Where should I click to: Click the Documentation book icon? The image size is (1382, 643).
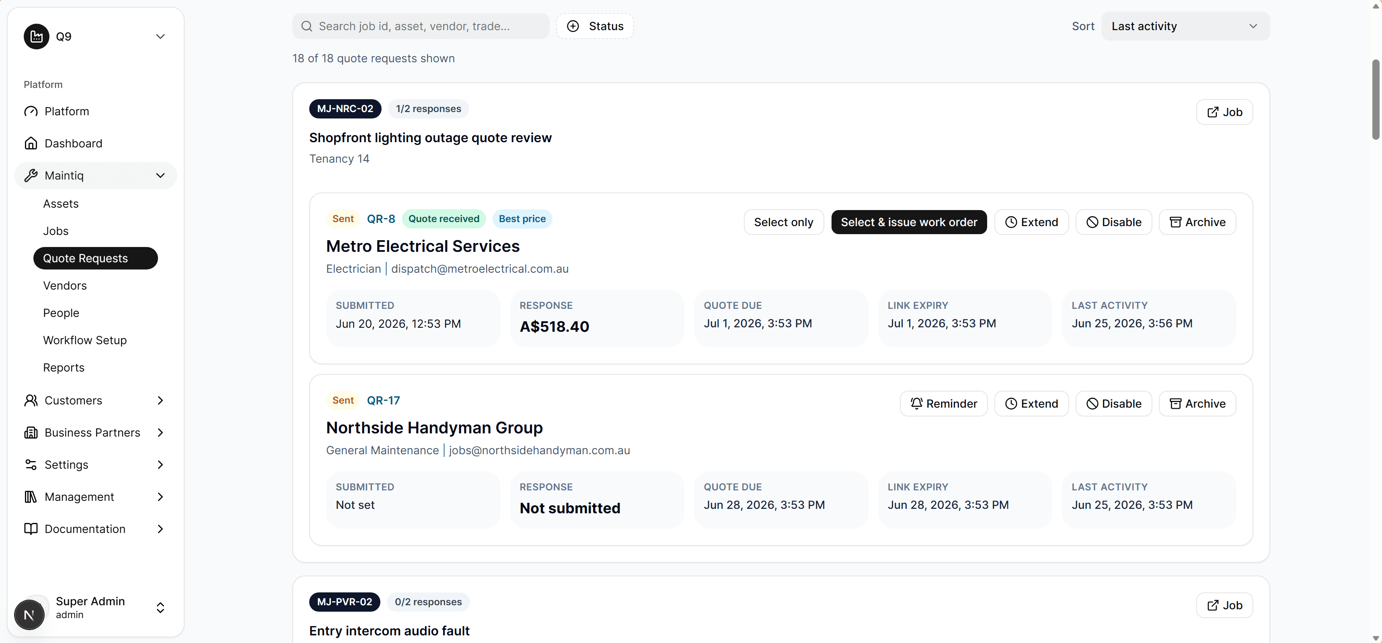tap(31, 529)
